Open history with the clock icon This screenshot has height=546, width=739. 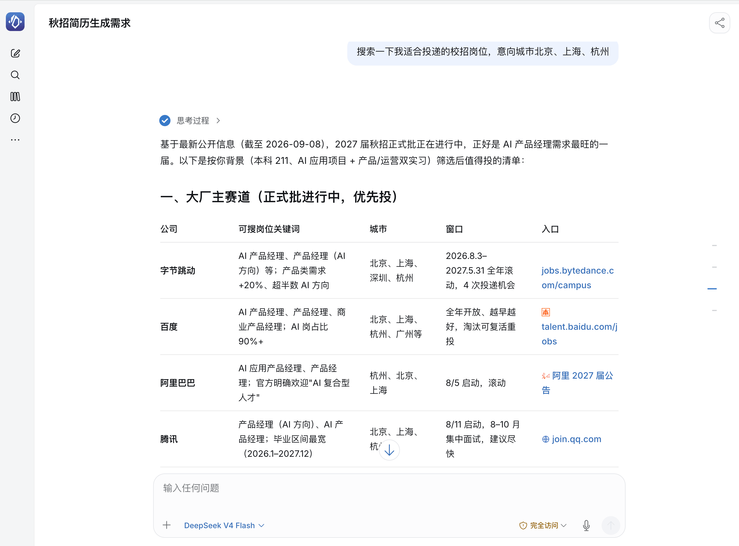click(15, 118)
